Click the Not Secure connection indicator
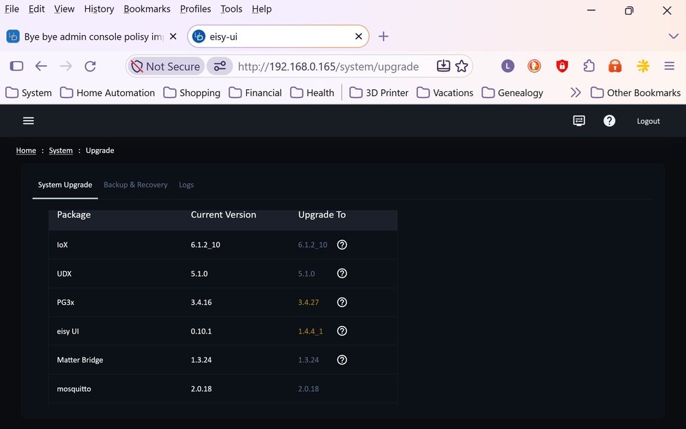686x429 pixels. pos(166,66)
